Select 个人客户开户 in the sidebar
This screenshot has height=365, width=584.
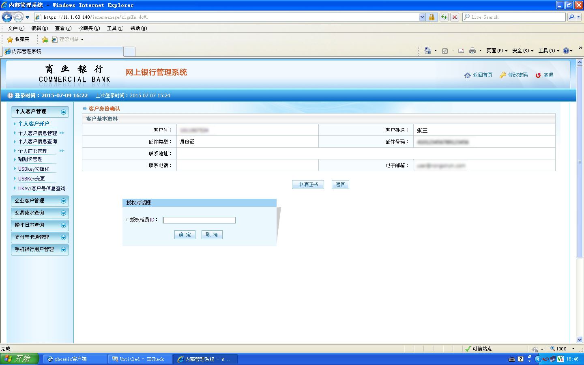34,124
